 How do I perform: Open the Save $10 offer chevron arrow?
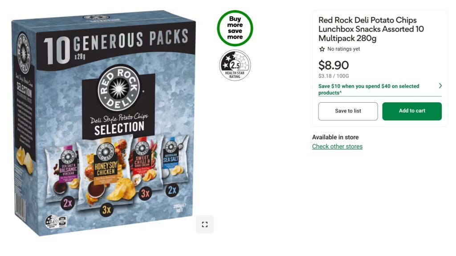pos(440,86)
